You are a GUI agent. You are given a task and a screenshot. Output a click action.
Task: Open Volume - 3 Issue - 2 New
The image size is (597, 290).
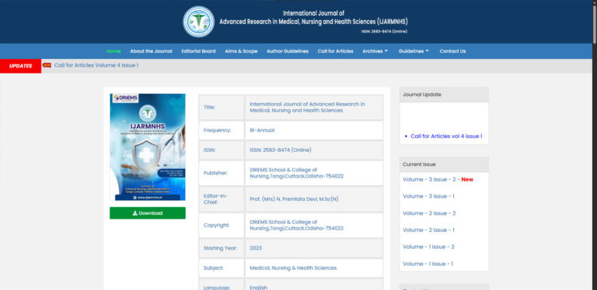pos(438,180)
